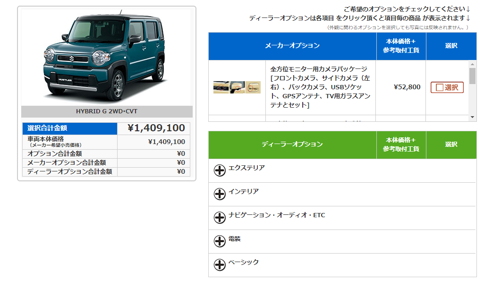Click the maker options scrollbar thumb
484x289 pixels.
(473, 76)
